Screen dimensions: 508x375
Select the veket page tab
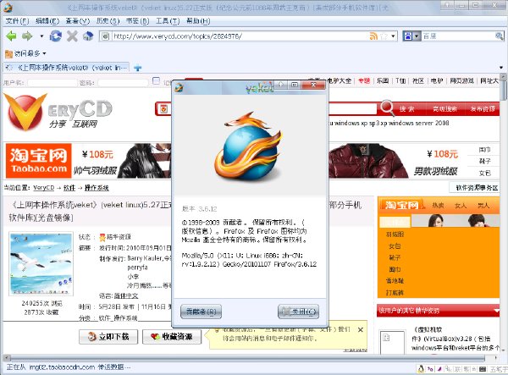(66, 68)
